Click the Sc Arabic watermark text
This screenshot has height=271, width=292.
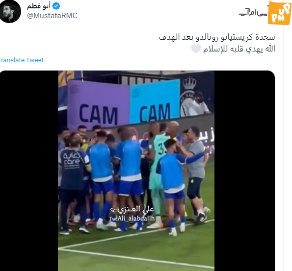click(x=132, y=210)
